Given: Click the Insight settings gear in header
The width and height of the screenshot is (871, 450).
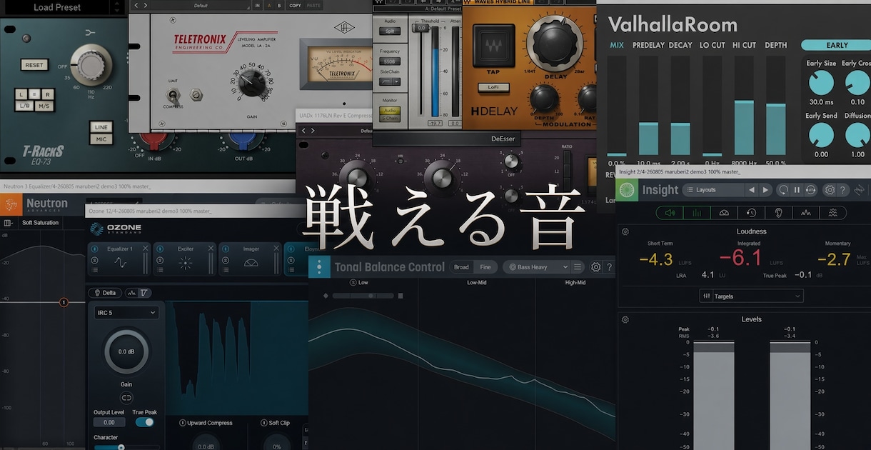Looking at the screenshot, I should click(830, 190).
